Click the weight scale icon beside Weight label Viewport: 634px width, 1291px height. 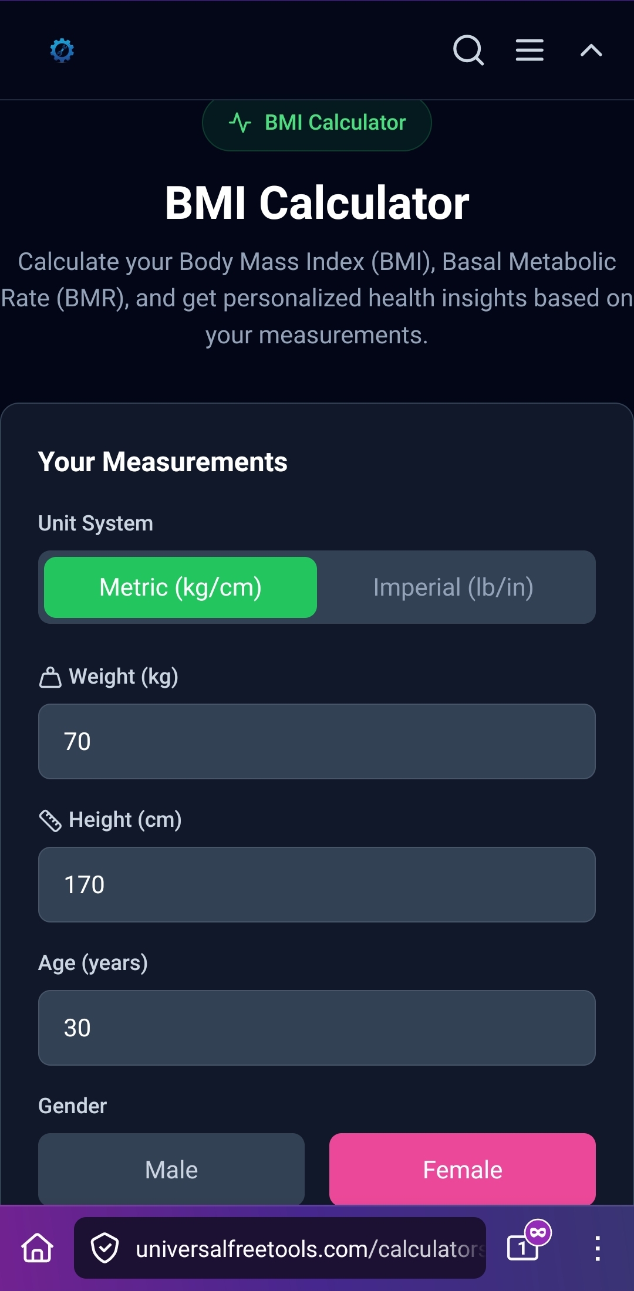(x=50, y=678)
